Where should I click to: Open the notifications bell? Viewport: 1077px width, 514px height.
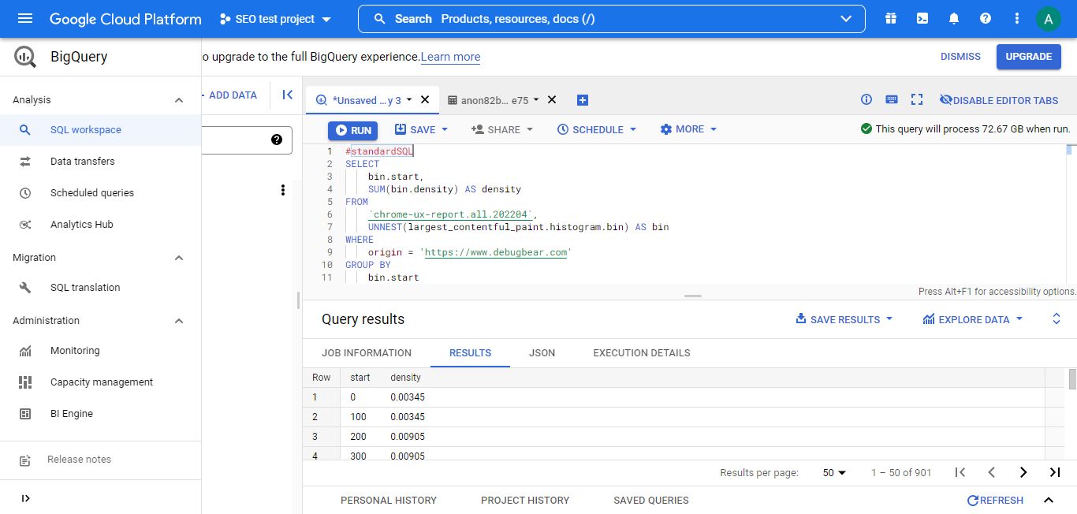click(x=954, y=18)
